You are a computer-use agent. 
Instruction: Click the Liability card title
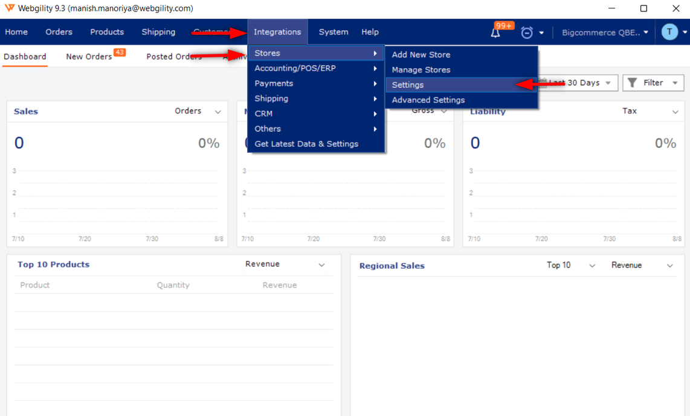click(x=488, y=112)
